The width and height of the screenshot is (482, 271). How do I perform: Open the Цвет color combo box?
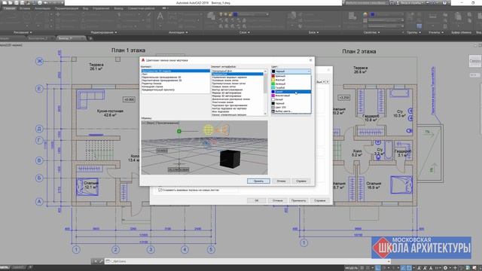(291, 72)
